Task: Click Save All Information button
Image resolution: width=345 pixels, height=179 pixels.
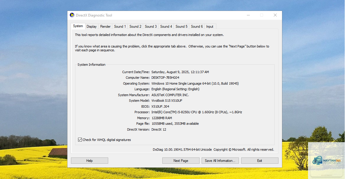Action: click(x=220, y=161)
